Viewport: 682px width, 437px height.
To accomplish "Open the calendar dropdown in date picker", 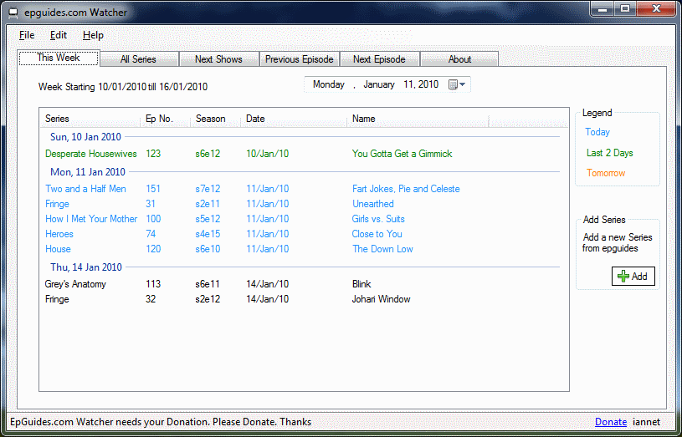I will 457,84.
